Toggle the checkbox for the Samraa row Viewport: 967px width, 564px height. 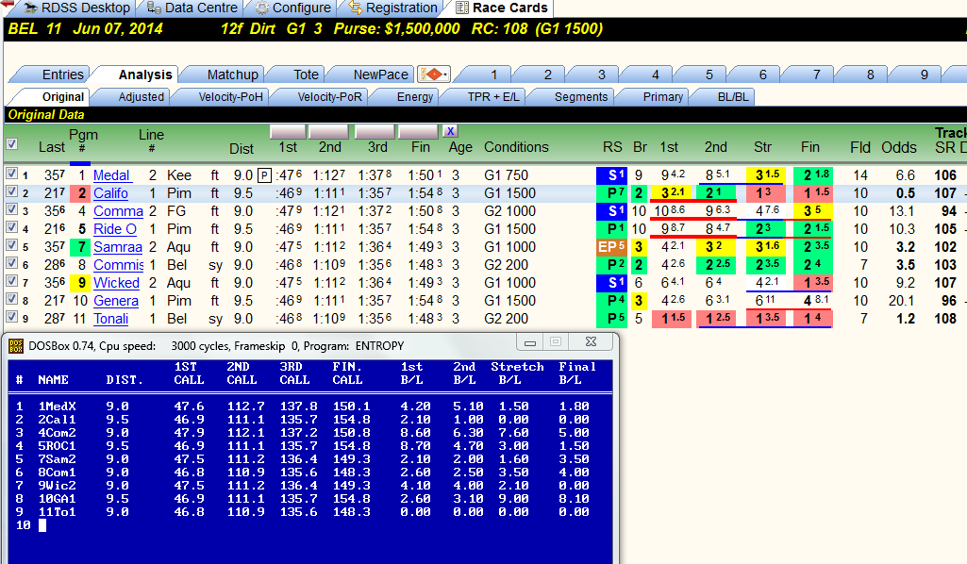pyautogui.click(x=11, y=246)
